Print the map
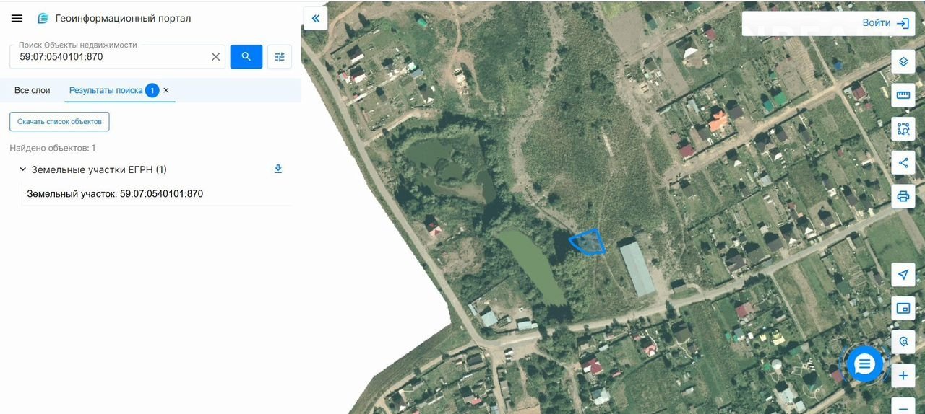 coord(903,196)
